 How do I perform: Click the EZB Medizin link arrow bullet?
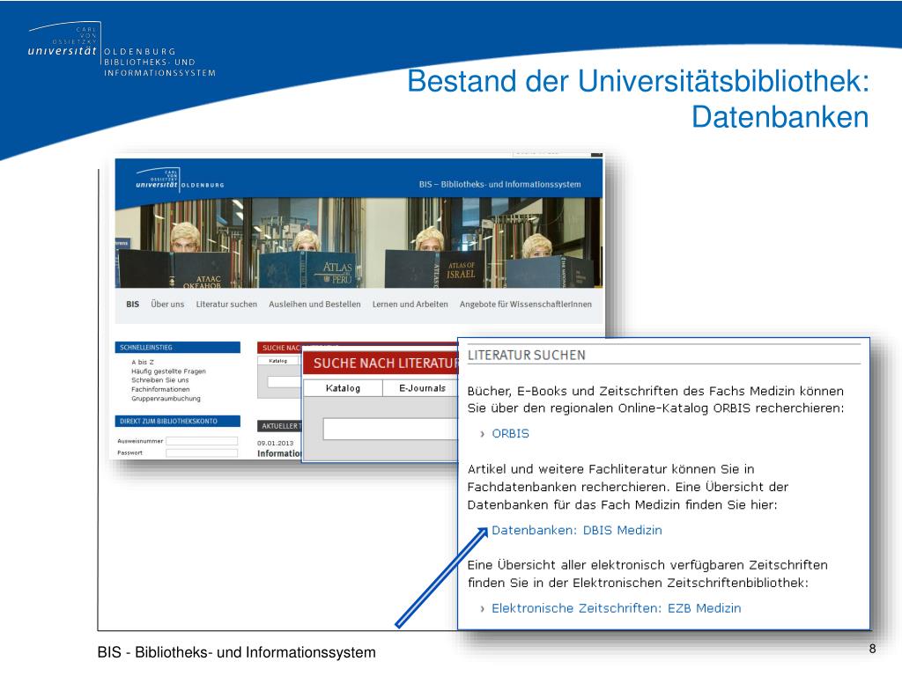482,609
